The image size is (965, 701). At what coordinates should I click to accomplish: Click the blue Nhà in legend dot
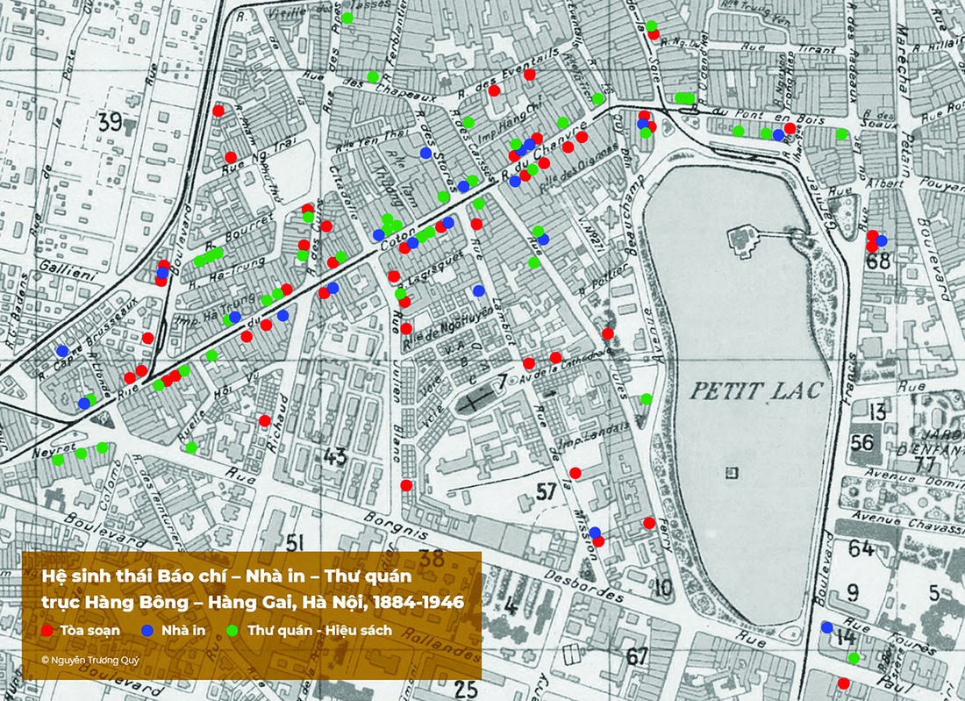[146, 630]
